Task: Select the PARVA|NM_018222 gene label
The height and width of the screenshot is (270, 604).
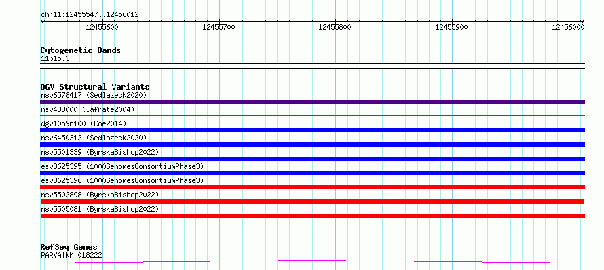Action: tap(71, 255)
